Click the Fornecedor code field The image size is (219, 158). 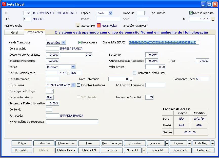click(x=52, y=116)
